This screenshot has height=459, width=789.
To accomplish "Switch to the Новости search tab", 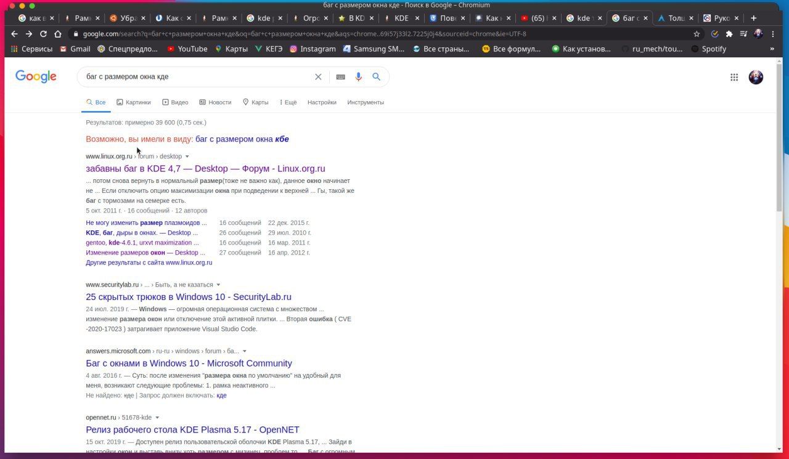I will [215, 102].
